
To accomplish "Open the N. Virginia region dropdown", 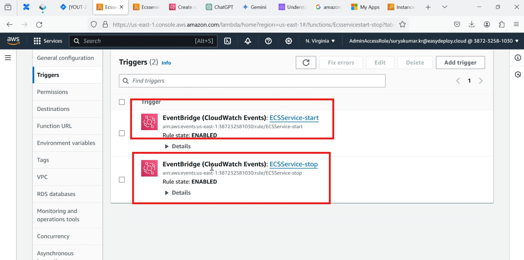I will [320, 41].
